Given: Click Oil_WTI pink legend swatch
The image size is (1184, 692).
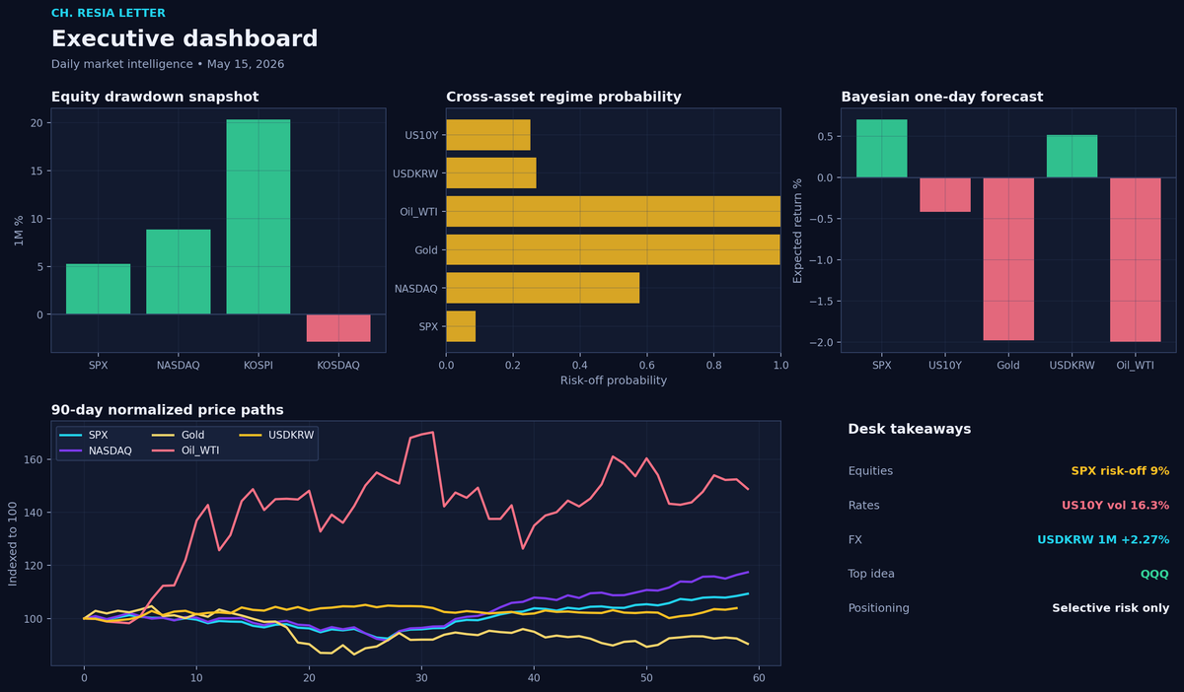Looking at the screenshot, I should click(164, 450).
